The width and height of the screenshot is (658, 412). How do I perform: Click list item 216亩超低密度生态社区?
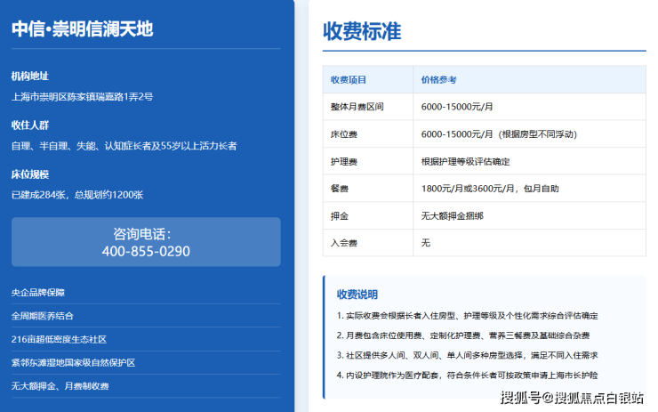click(146, 339)
